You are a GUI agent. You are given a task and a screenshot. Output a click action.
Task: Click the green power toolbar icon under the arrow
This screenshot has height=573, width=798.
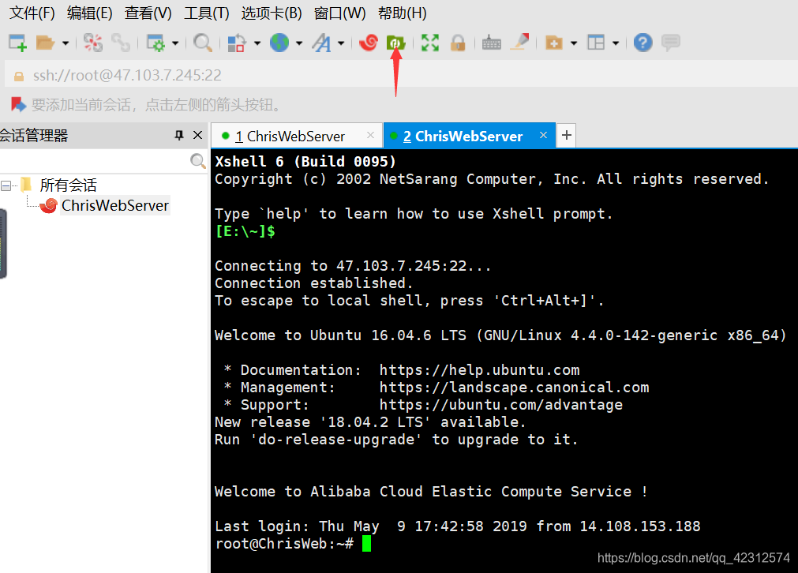click(x=395, y=43)
